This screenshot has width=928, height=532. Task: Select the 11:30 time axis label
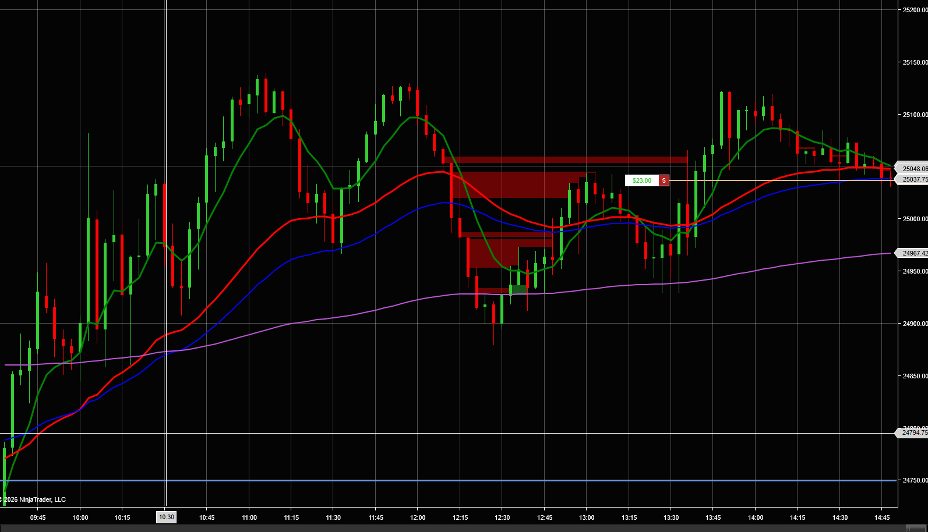333,517
